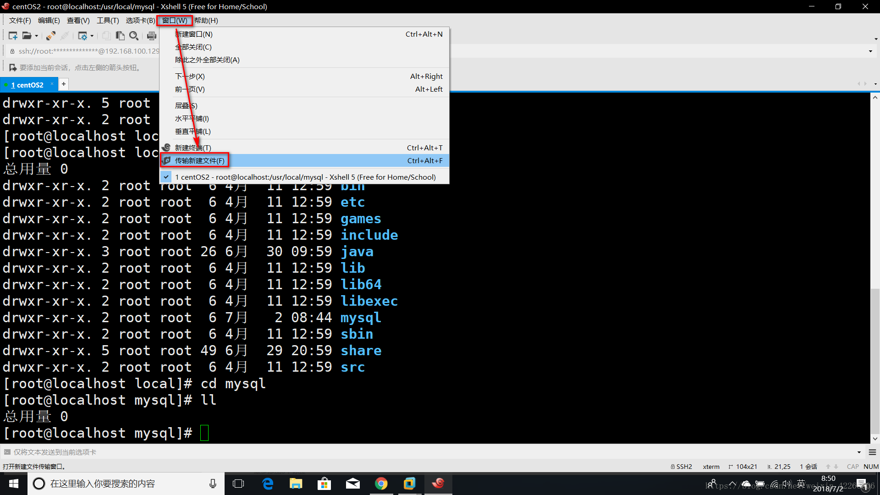This screenshot has width=880, height=495.
Task: Click the New Session toolbar icon
Action: pyautogui.click(x=13, y=36)
